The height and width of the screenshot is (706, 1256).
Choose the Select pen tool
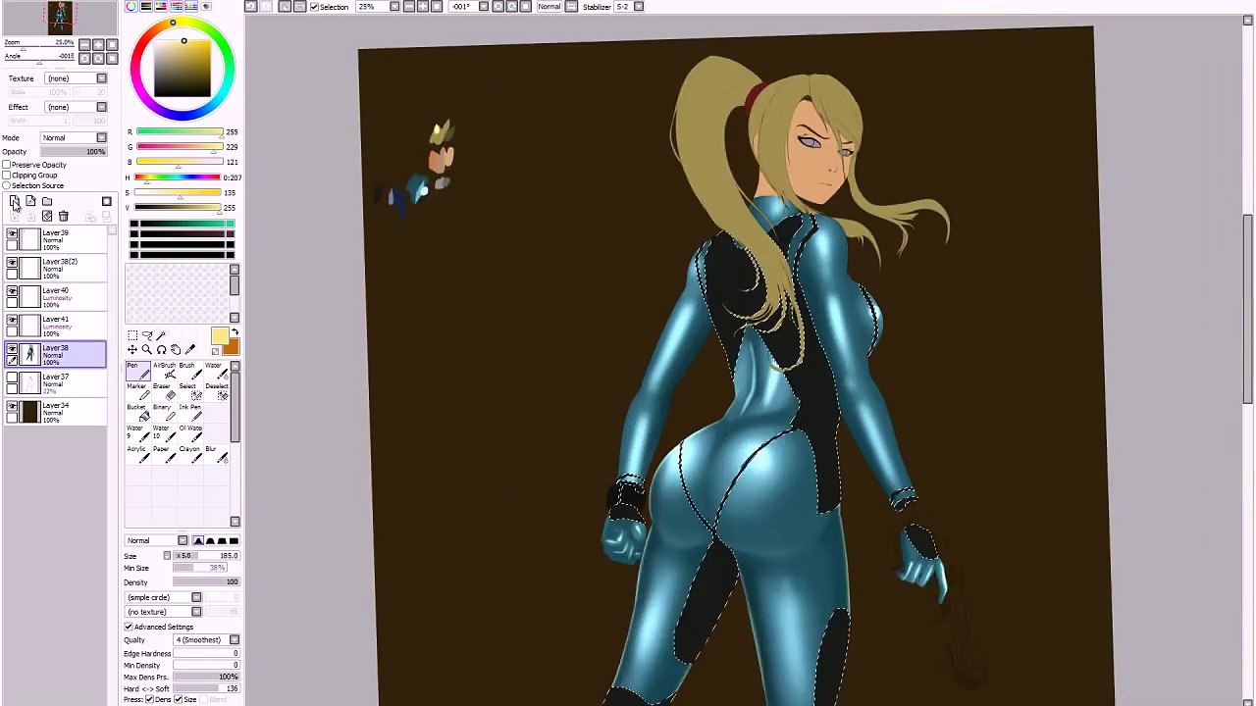click(188, 391)
